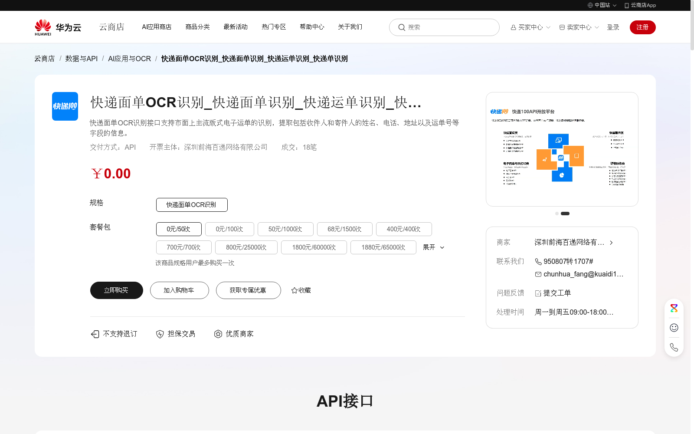This screenshot has height=434, width=694.
Task: Select the 800元/25000次 package option
Action: (246, 247)
